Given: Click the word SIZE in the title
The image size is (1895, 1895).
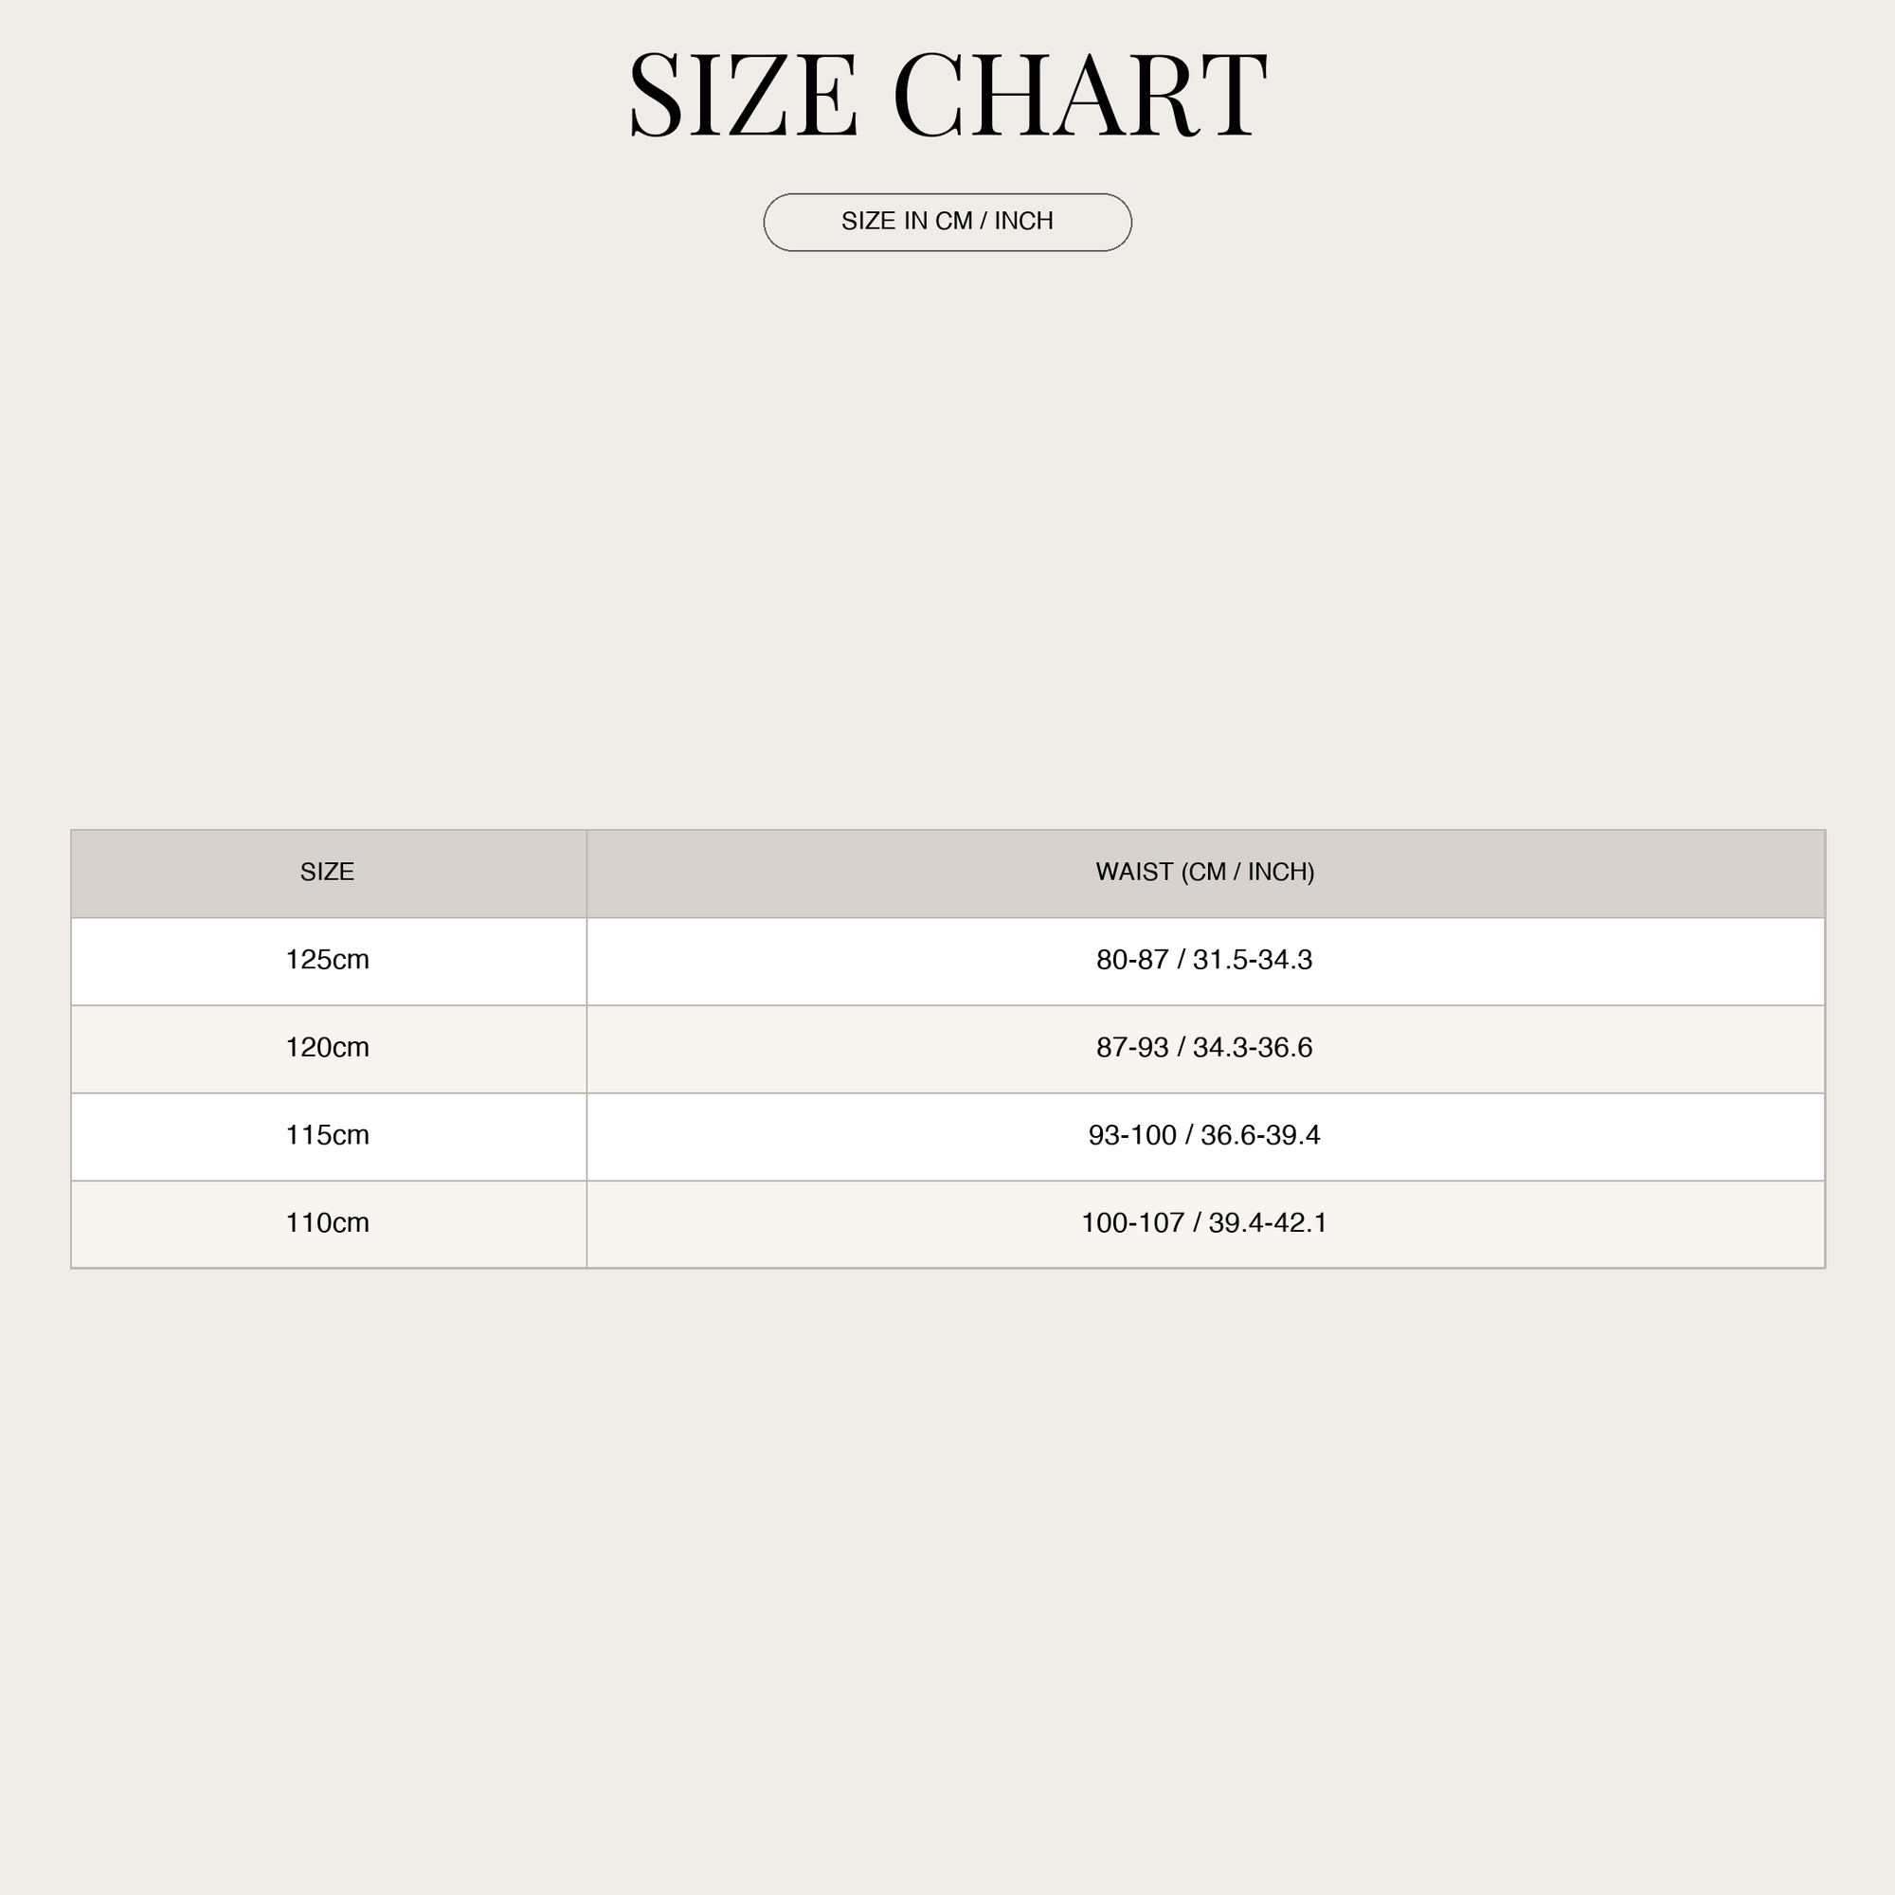Looking at the screenshot, I should 744,94.
